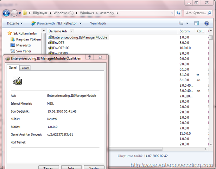Click the EnvDTE assembly icon

coord(50,43)
